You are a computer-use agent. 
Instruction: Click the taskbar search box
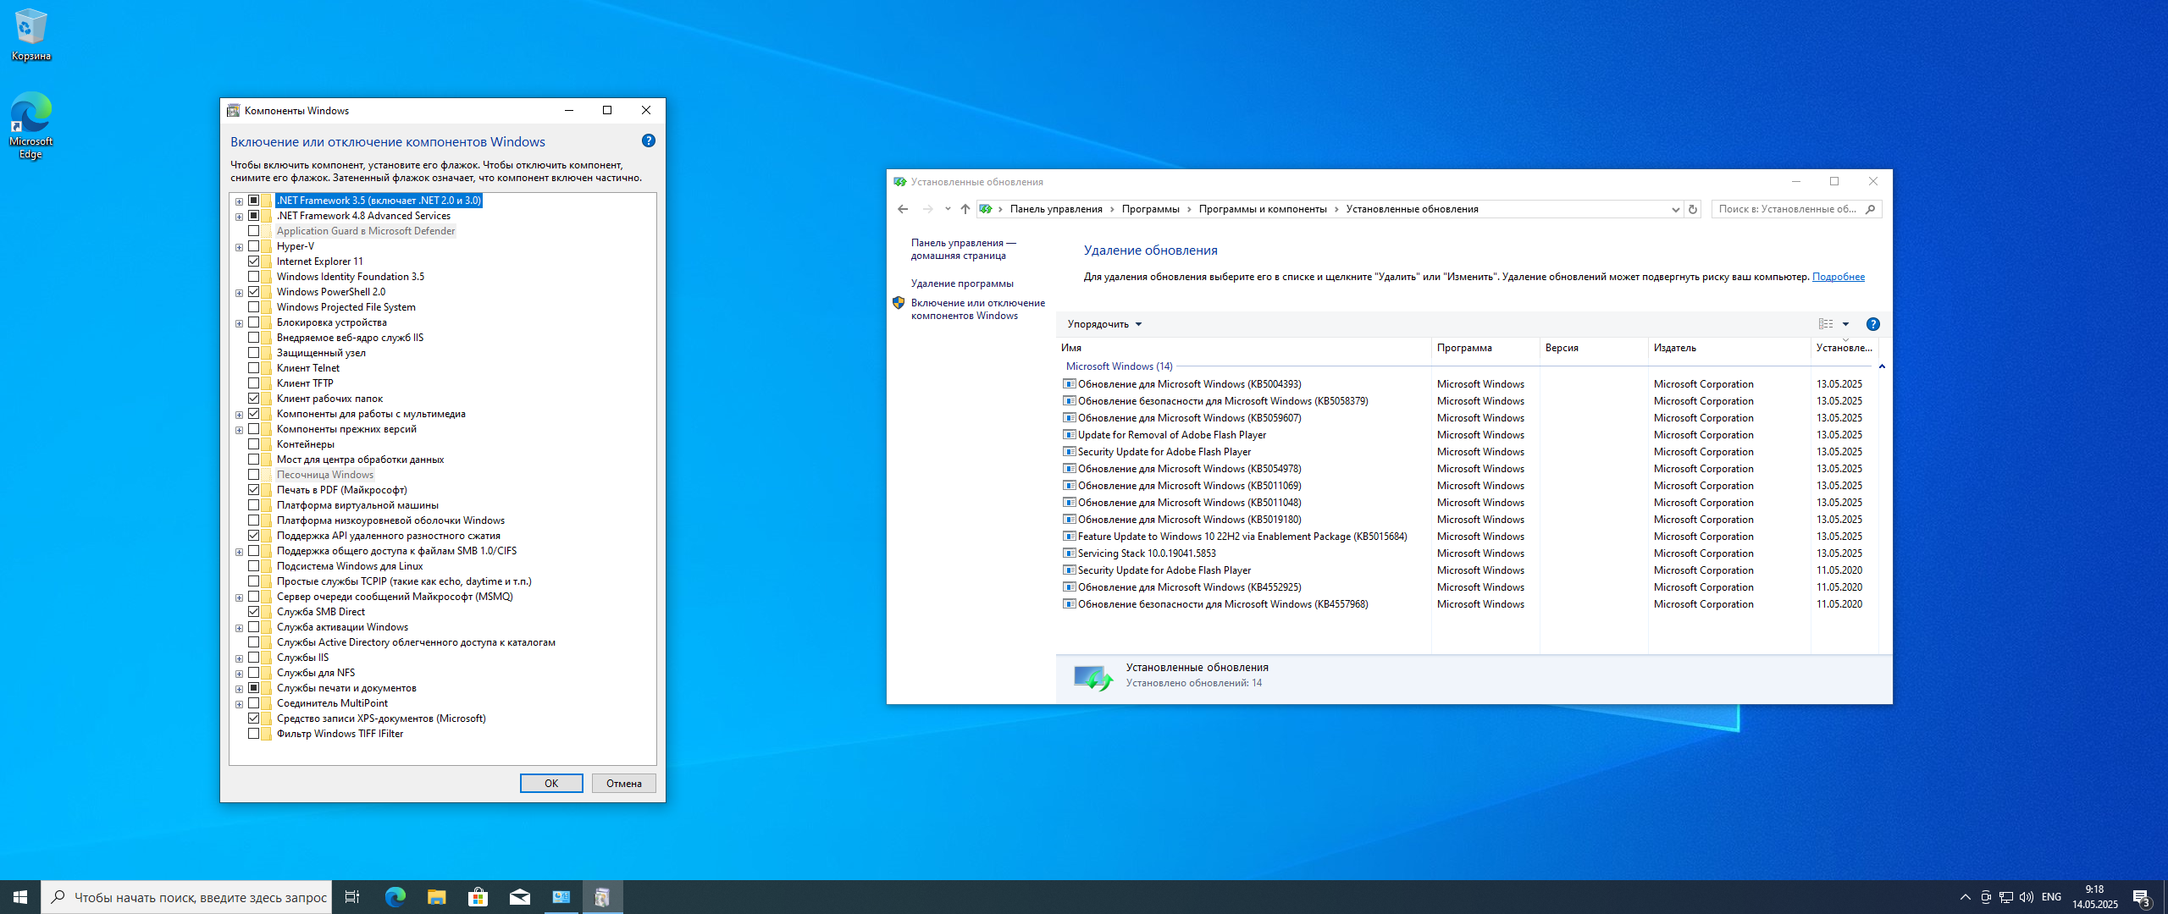(x=186, y=897)
